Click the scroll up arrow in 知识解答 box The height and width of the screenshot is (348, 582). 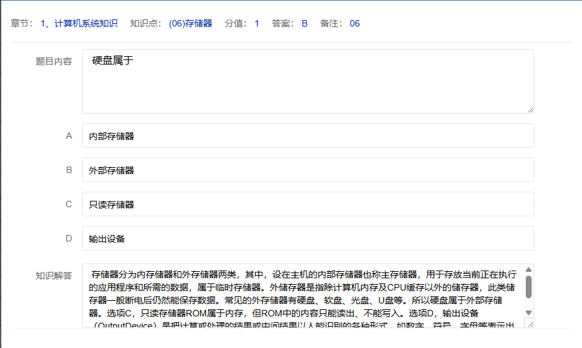(528, 269)
